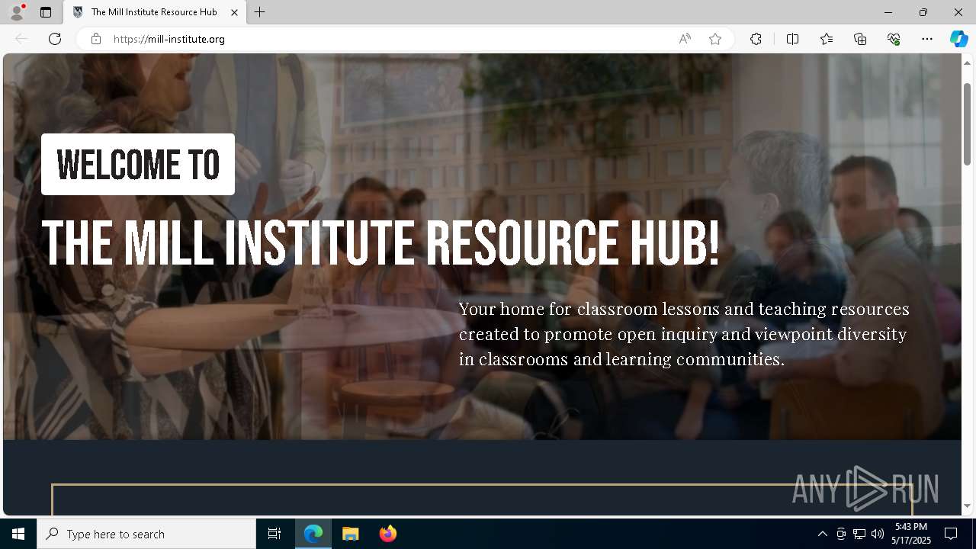Click the vertical scrollbar thumb

tap(968, 124)
